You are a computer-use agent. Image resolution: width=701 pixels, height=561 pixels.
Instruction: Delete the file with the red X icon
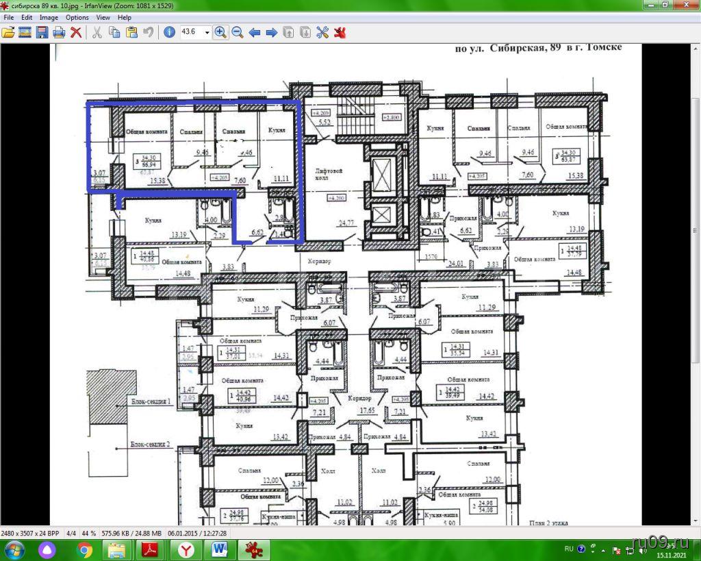[x=77, y=32]
